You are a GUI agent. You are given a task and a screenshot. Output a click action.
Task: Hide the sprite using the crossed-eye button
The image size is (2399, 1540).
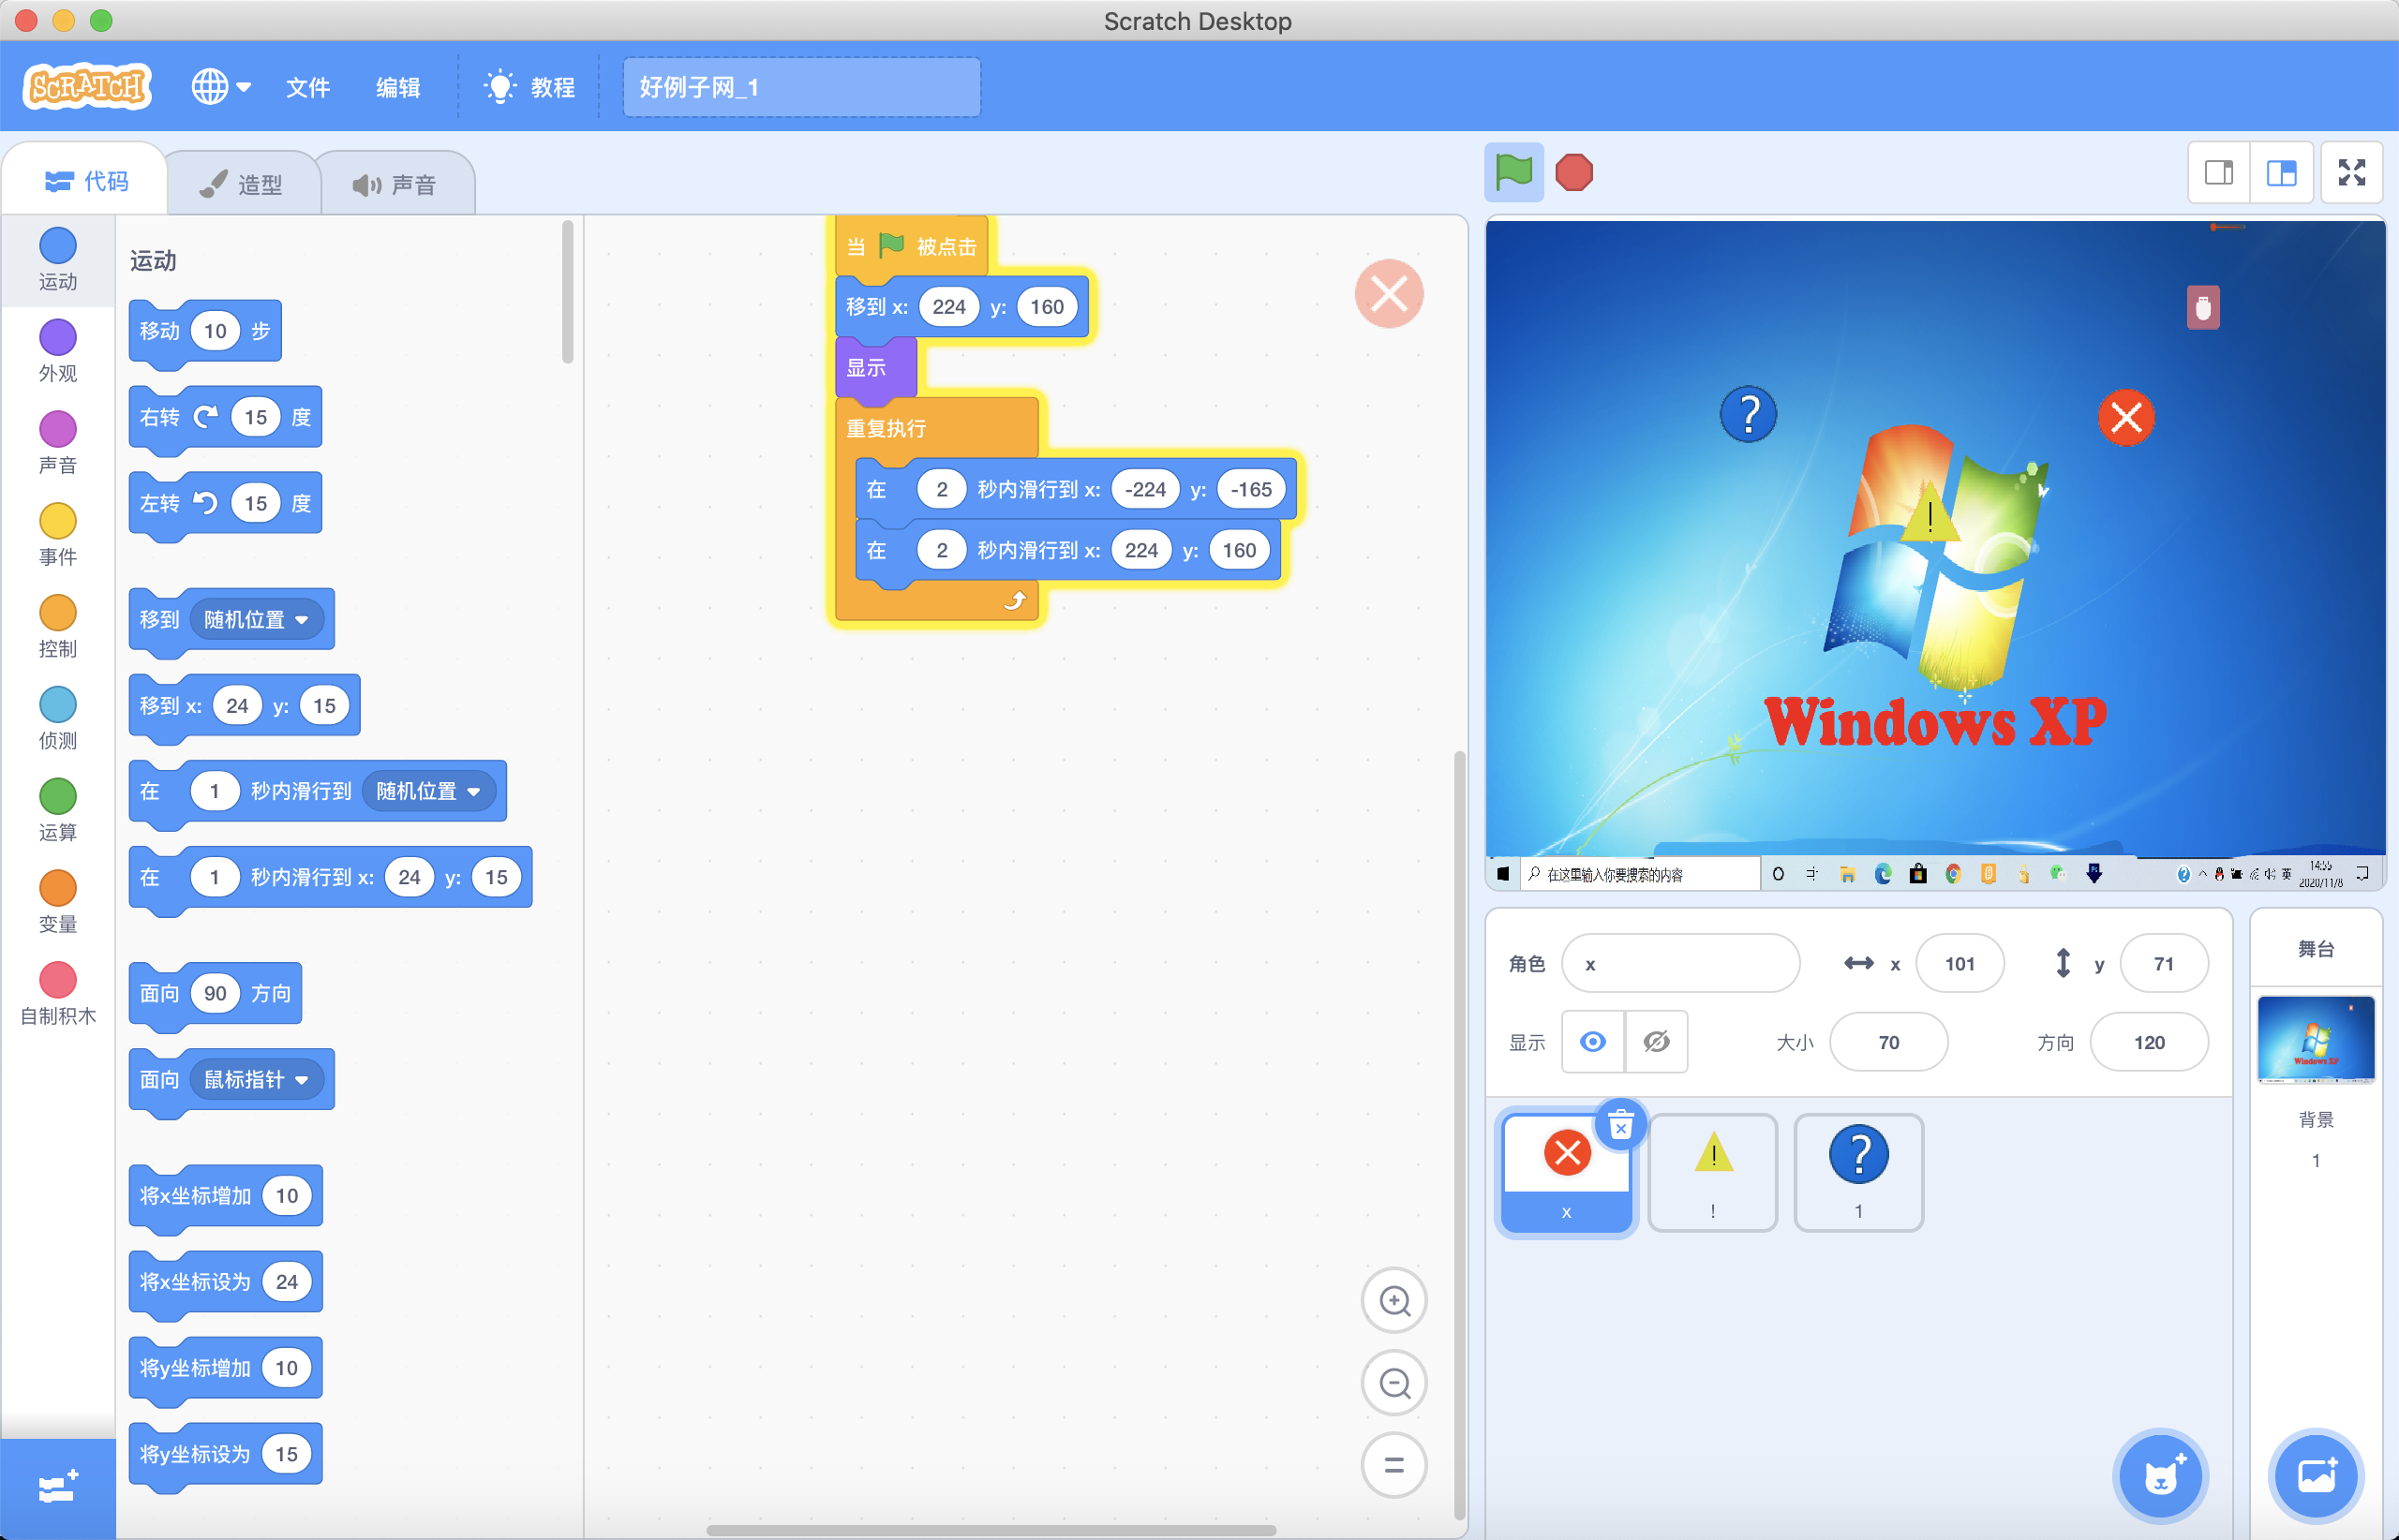pyautogui.click(x=1657, y=1042)
